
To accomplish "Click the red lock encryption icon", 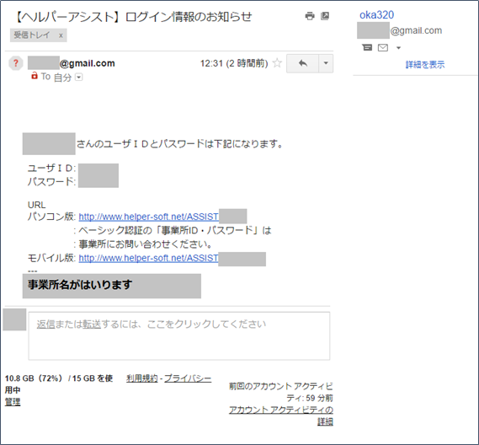I will pyautogui.click(x=35, y=75).
